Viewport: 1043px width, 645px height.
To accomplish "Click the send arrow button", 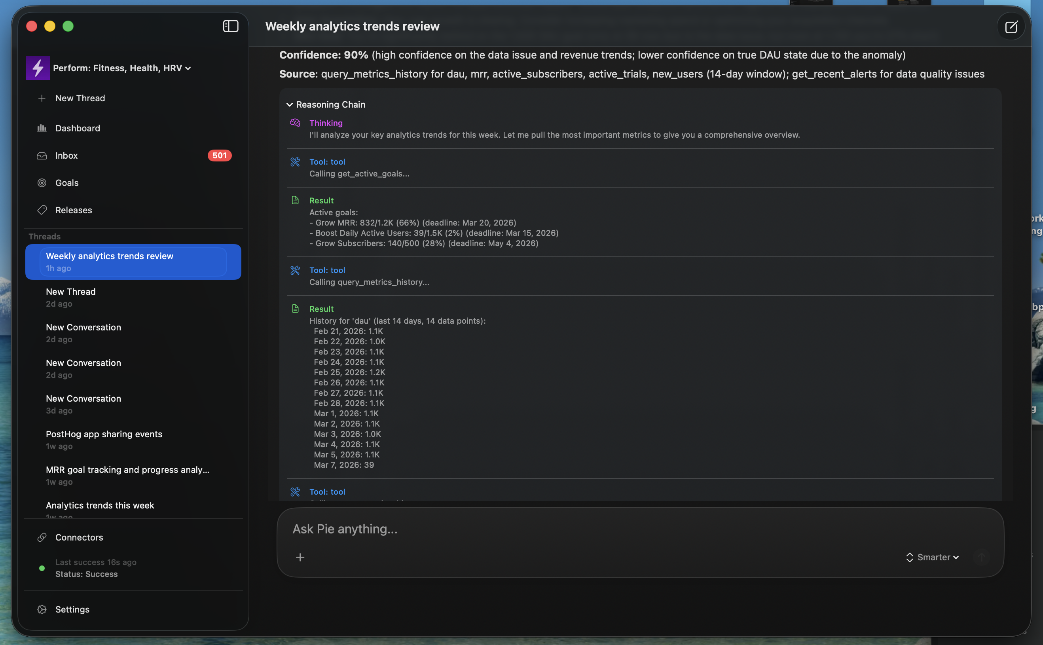I will click(981, 558).
